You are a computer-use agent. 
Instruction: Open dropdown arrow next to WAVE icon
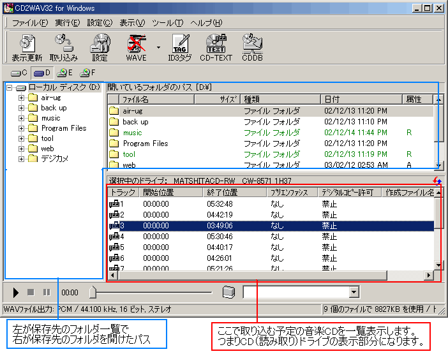(x=158, y=47)
